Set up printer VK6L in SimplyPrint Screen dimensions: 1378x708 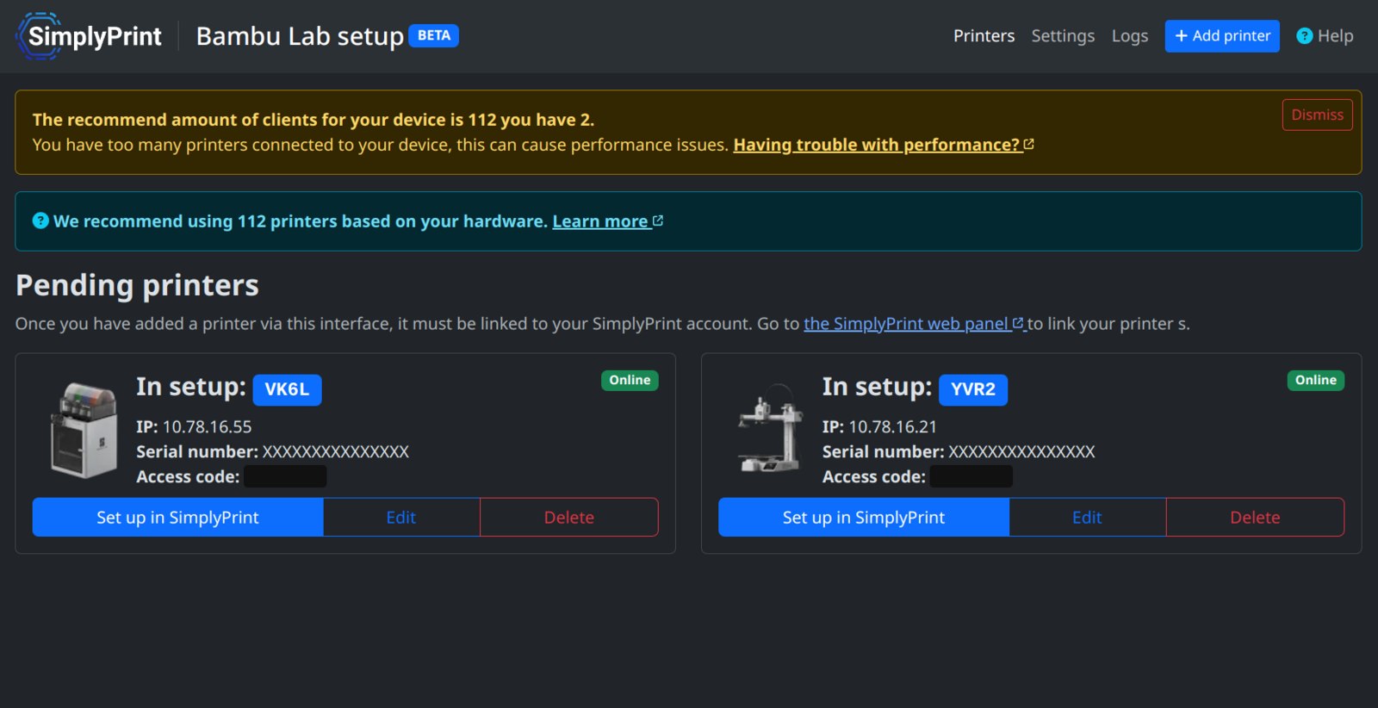[x=177, y=517]
